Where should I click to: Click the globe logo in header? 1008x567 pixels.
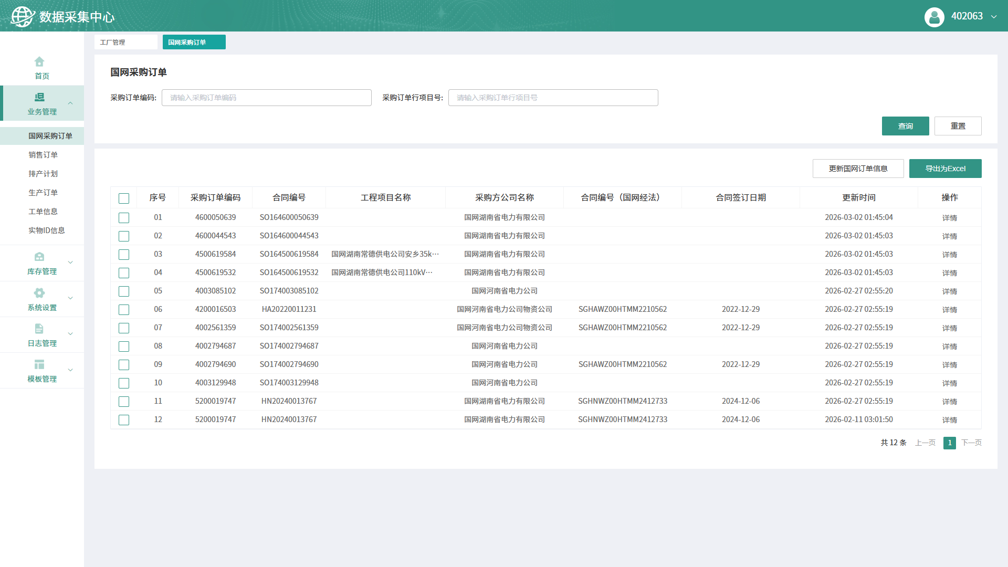pyautogui.click(x=23, y=16)
